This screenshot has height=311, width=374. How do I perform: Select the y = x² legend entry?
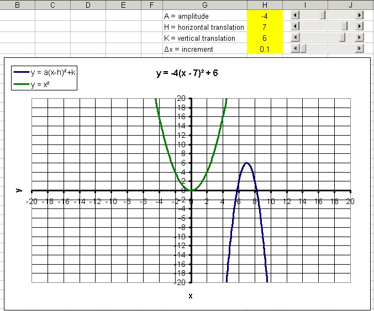[x=44, y=84]
